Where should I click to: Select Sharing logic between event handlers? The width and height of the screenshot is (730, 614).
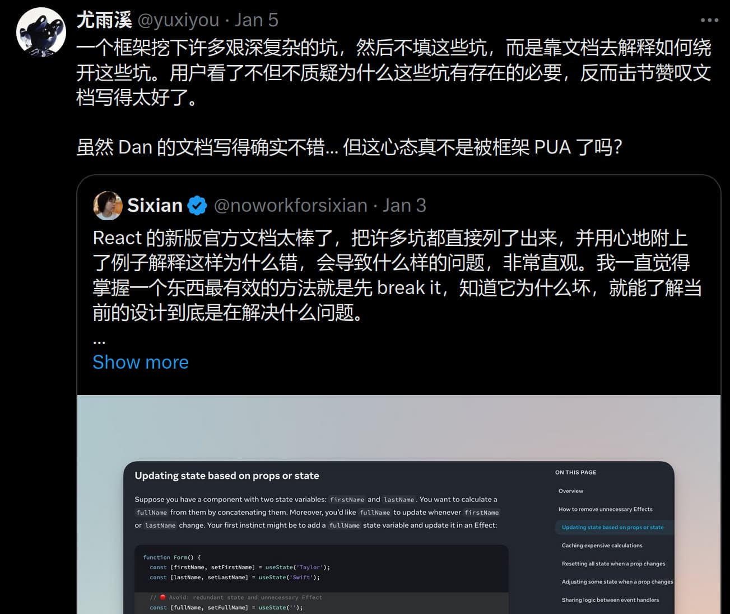[x=610, y=600]
